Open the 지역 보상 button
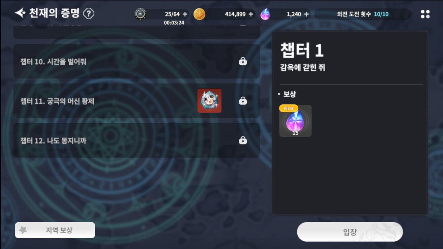 [55, 230]
